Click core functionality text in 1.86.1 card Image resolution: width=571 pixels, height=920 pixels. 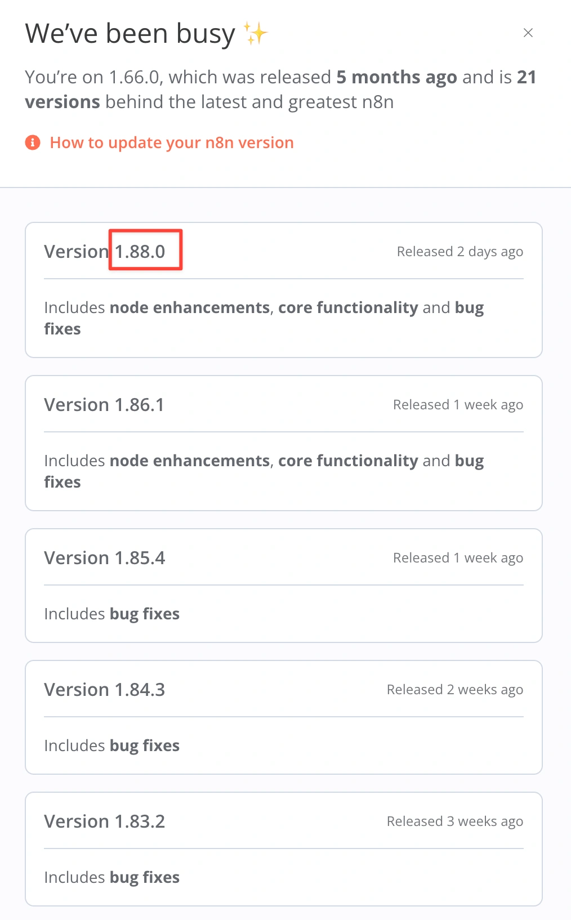point(348,461)
